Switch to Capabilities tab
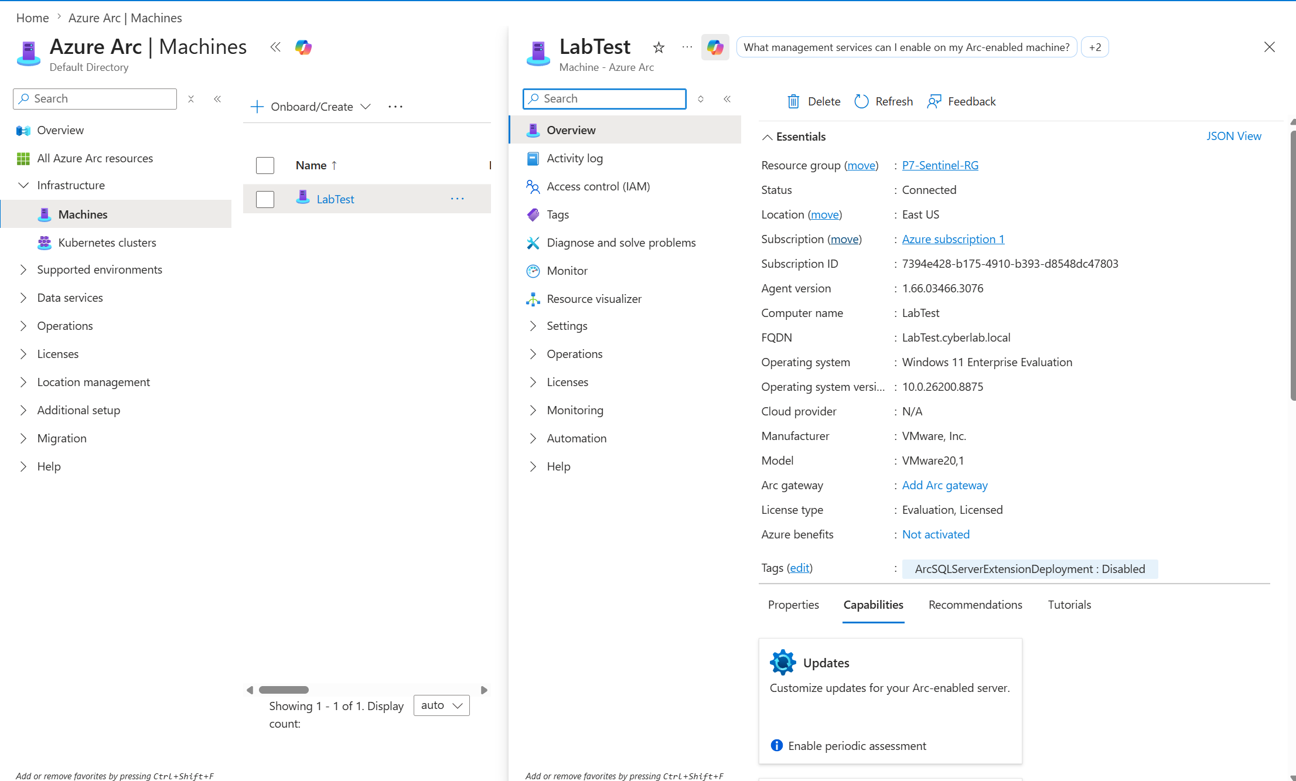This screenshot has height=781, width=1296. pyautogui.click(x=873, y=605)
